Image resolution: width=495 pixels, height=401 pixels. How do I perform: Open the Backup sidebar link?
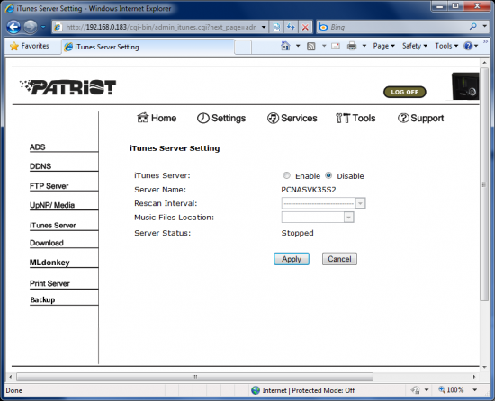click(x=42, y=299)
